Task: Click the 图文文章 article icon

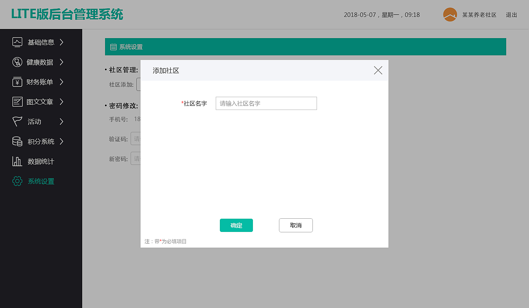Action: (17, 102)
